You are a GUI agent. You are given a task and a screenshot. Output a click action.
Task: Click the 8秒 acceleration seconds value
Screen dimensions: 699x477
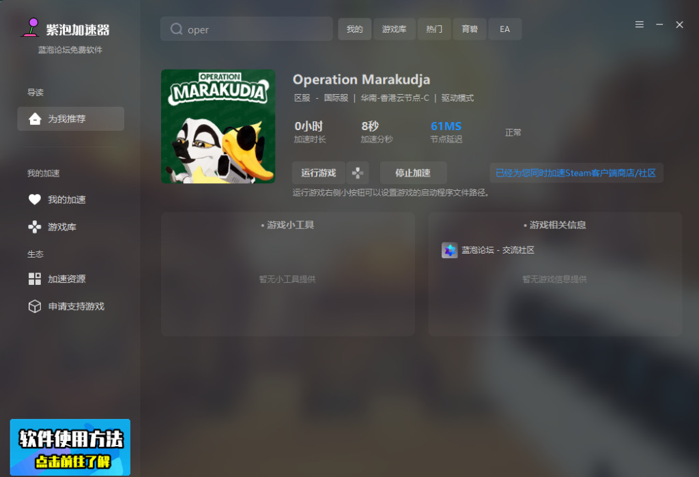(x=370, y=126)
